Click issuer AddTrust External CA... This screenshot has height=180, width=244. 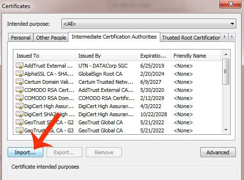(106, 90)
